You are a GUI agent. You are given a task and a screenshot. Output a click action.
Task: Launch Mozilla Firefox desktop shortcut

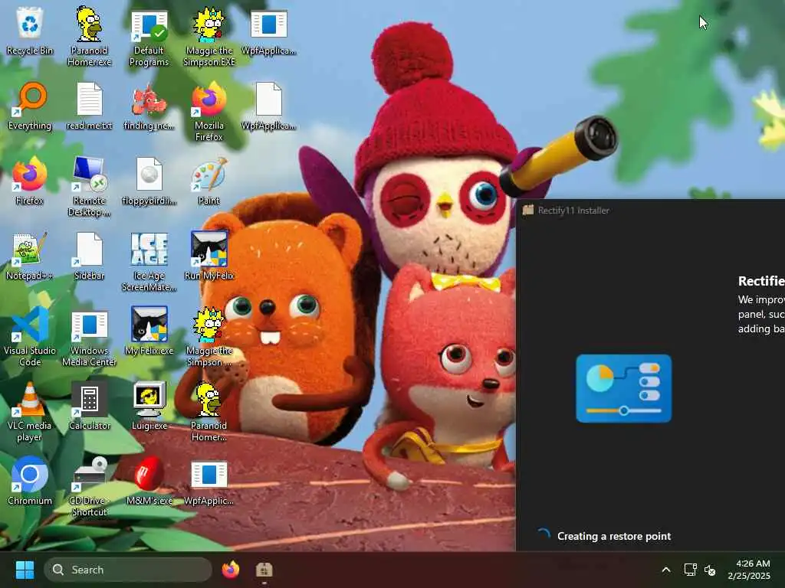click(209, 111)
